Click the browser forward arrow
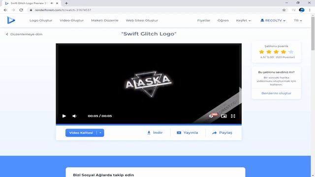Image resolution: width=315 pixels, height=177 pixels. (x=13, y=10)
